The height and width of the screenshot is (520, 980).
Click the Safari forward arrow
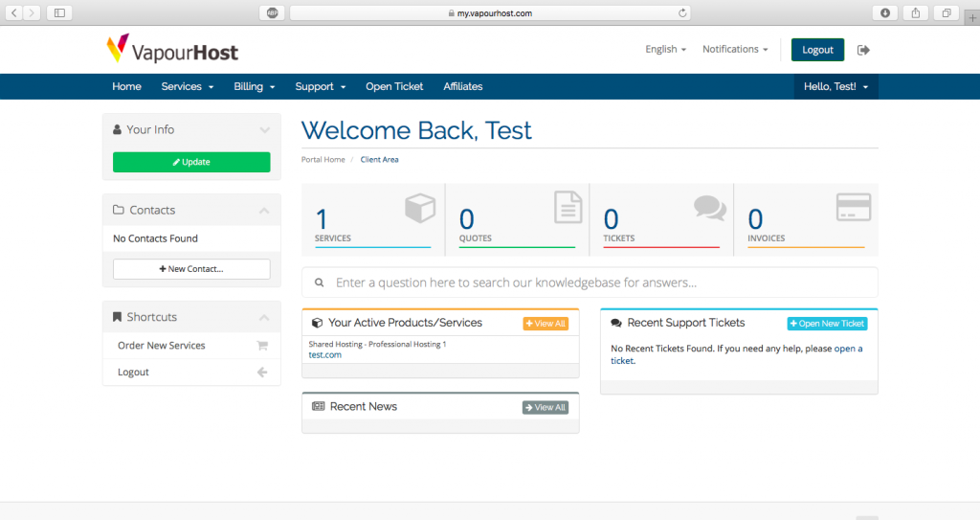32,12
